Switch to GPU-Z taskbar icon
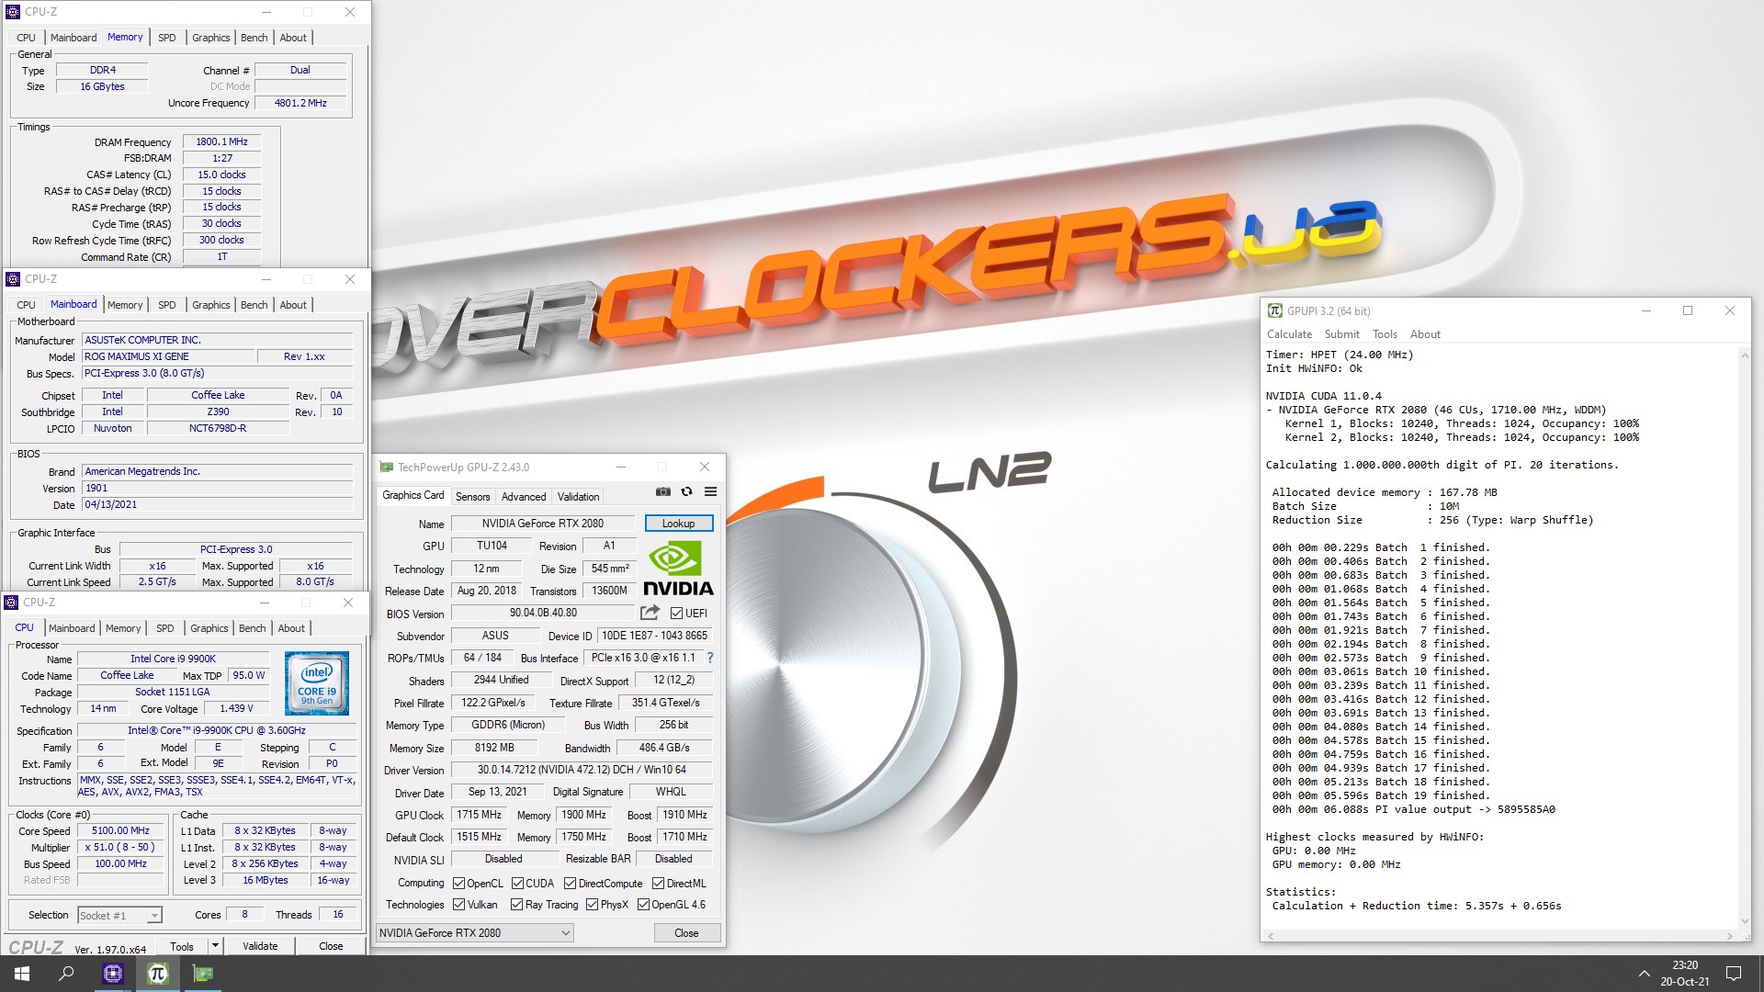Screen dimensions: 1764x992 (203, 974)
